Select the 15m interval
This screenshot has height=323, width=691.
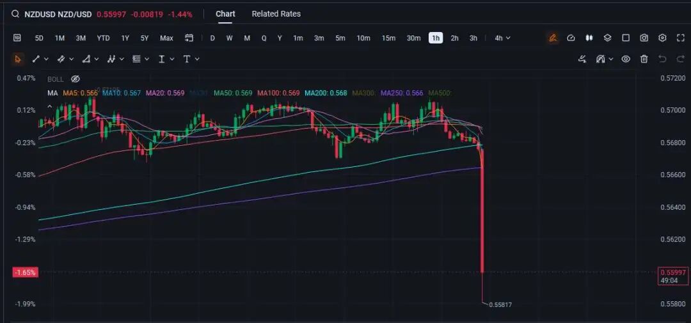coord(388,38)
